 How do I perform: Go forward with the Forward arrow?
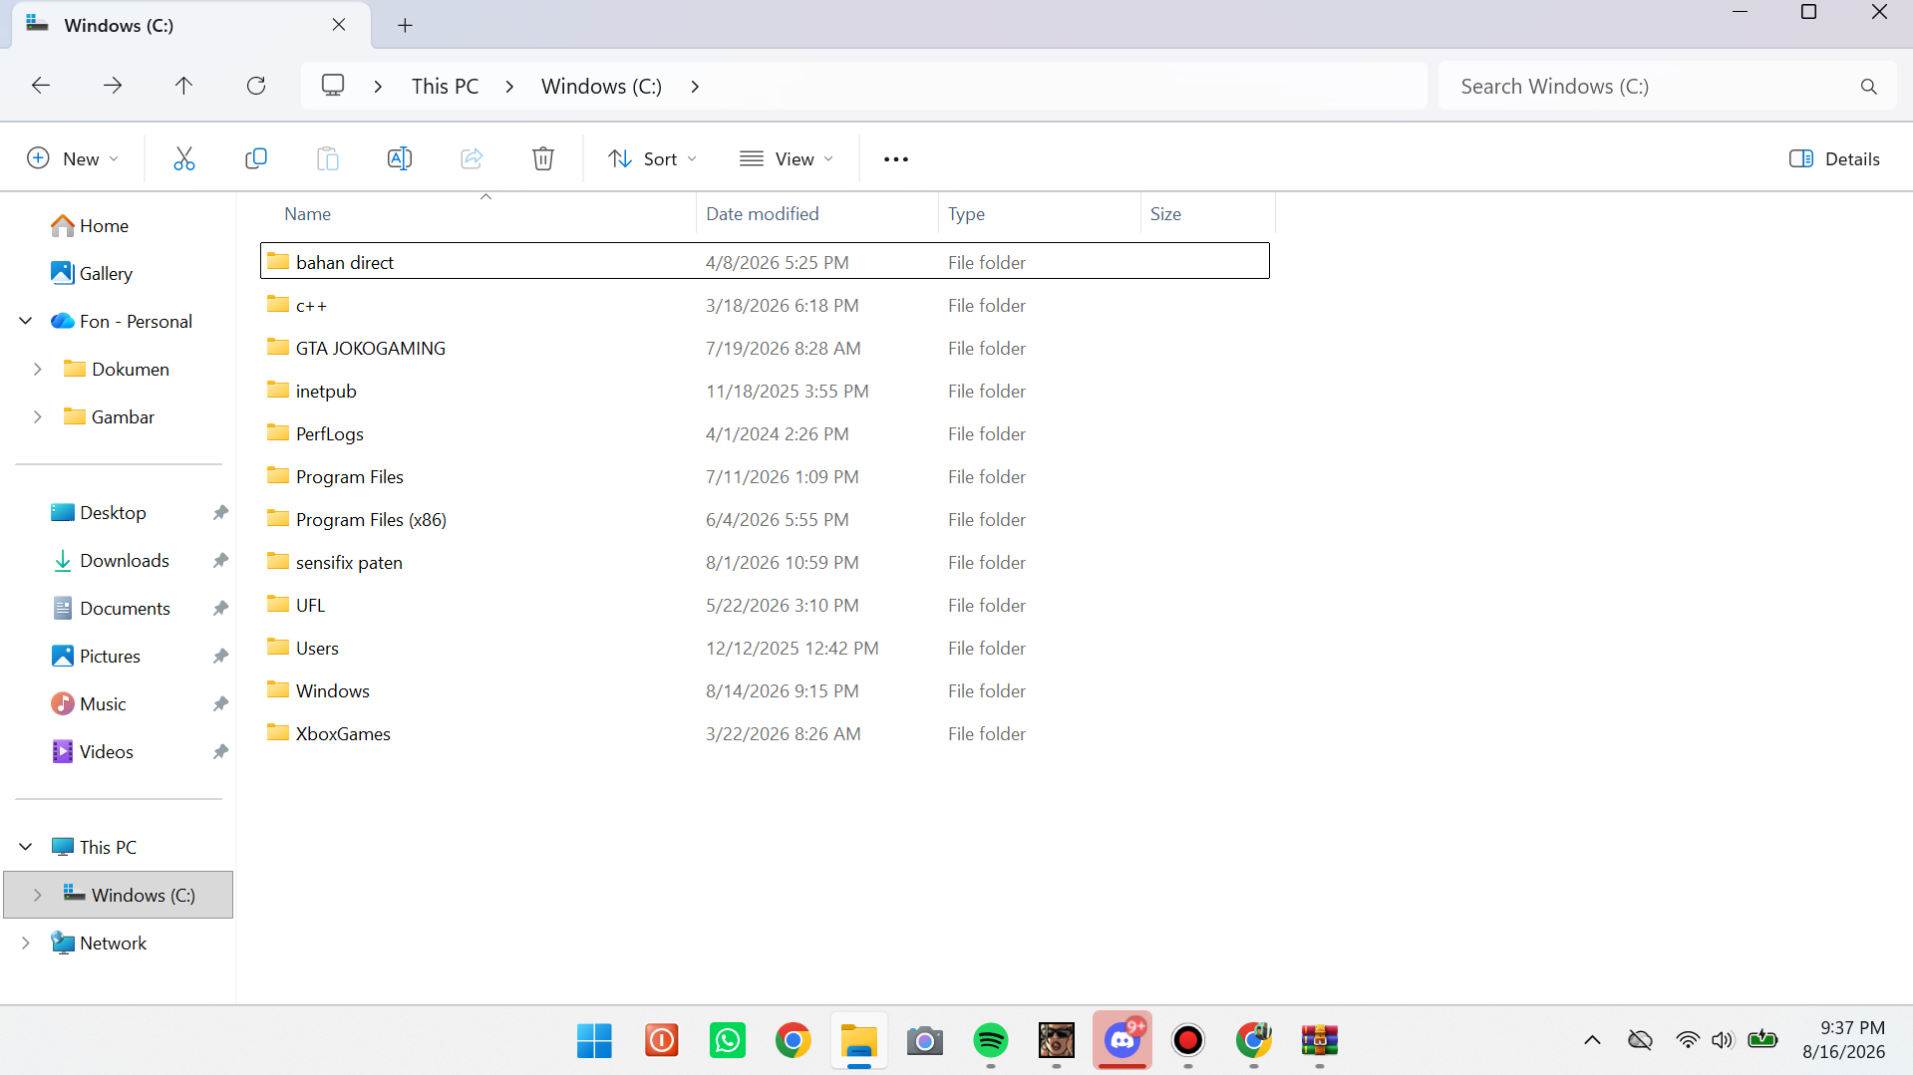click(113, 86)
